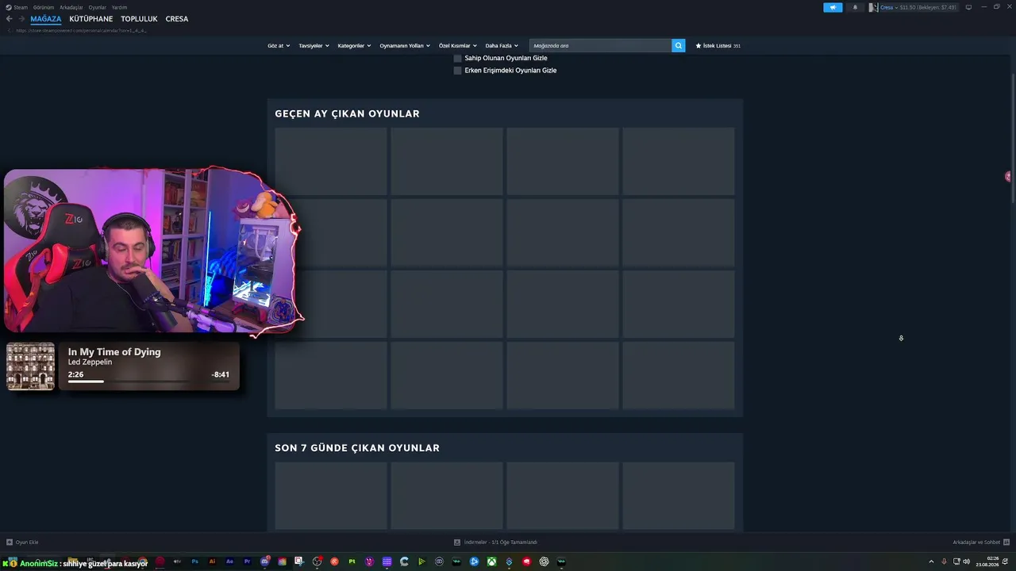
Task: Expand the Tavsiyeler dropdown
Action: [314, 46]
